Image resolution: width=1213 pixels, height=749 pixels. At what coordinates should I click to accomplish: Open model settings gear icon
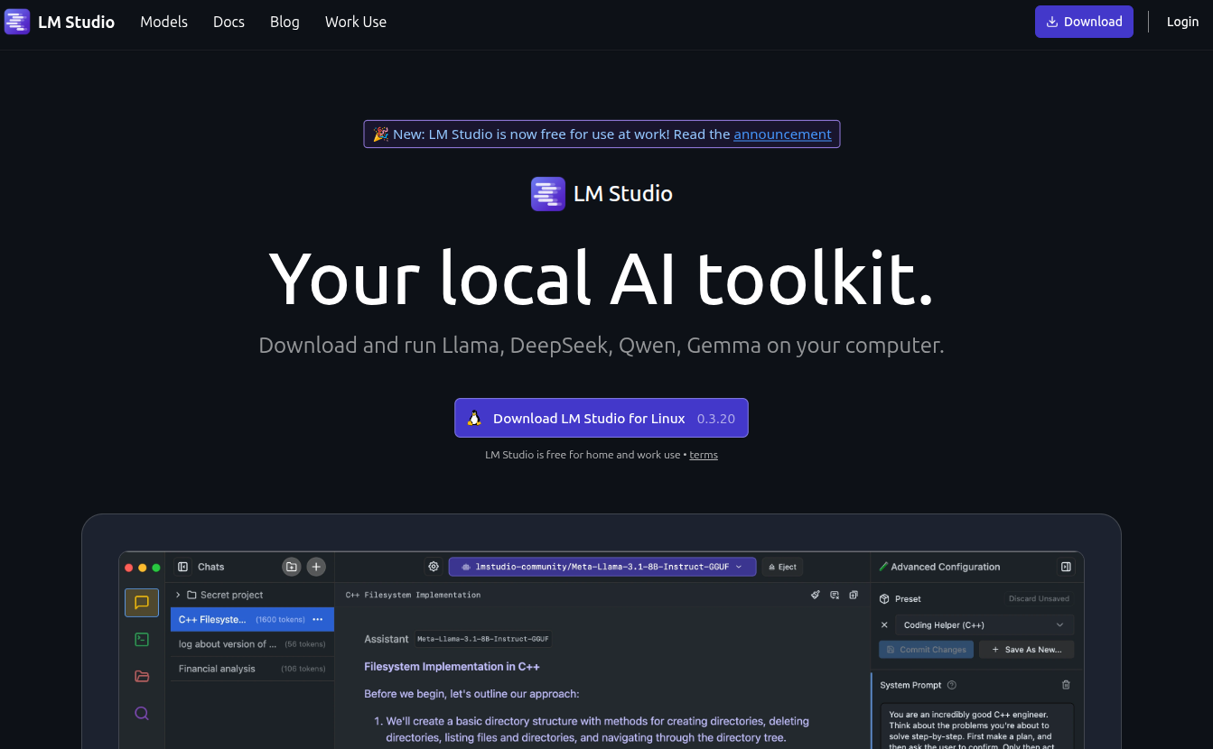click(434, 567)
